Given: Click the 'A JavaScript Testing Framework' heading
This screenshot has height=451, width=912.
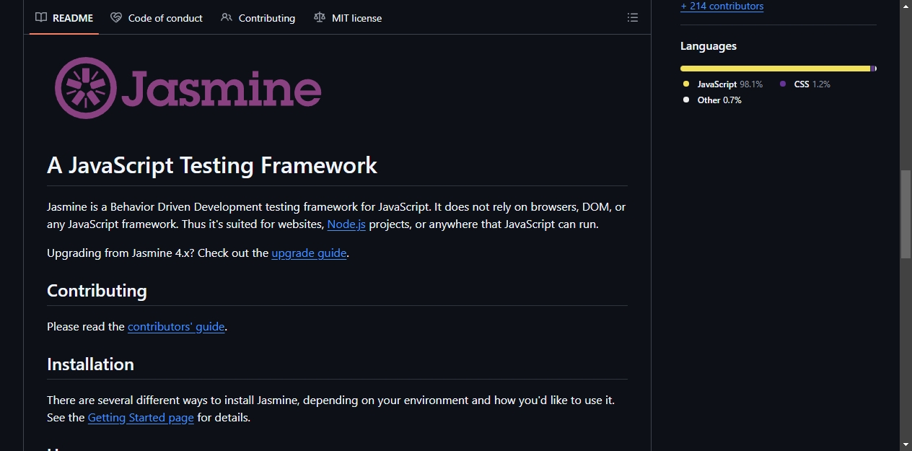Looking at the screenshot, I should pos(212,165).
